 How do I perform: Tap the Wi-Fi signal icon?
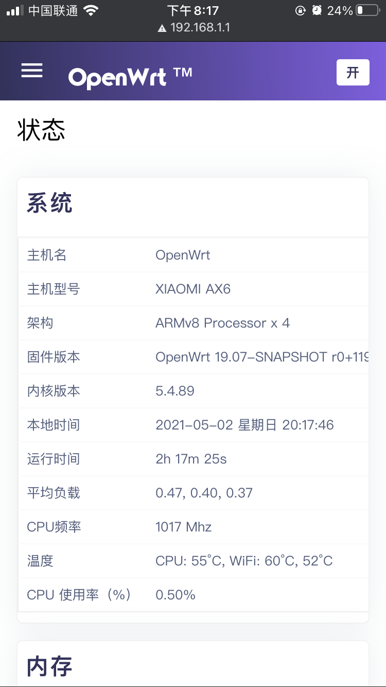[91, 10]
